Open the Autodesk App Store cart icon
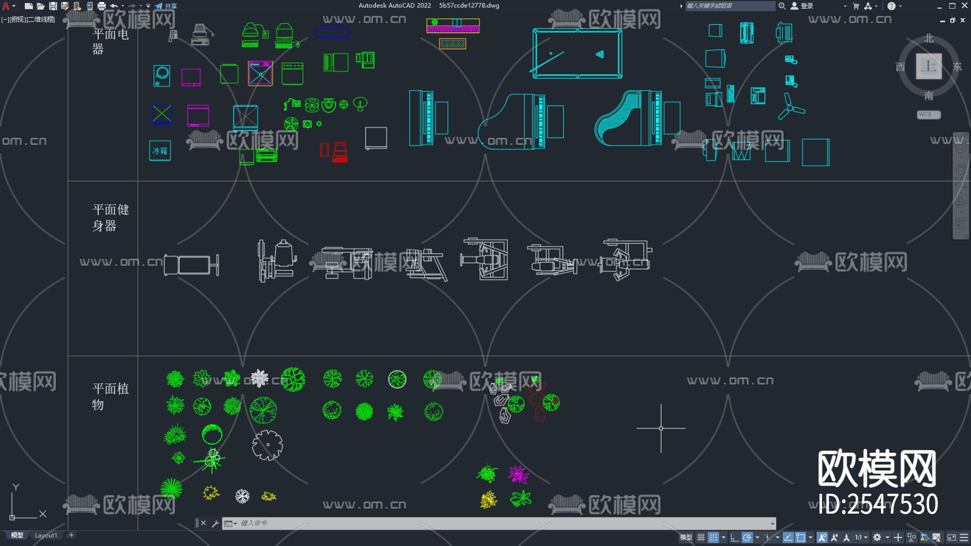The height and width of the screenshot is (546, 971). pyautogui.click(x=856, y=6)
